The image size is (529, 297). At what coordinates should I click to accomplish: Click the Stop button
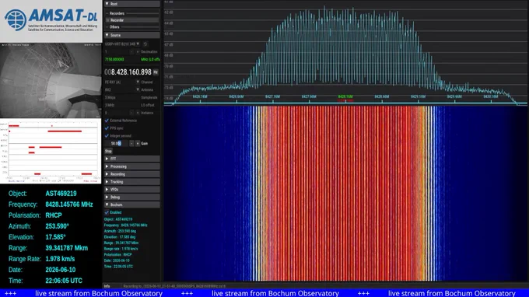(108, 151)
